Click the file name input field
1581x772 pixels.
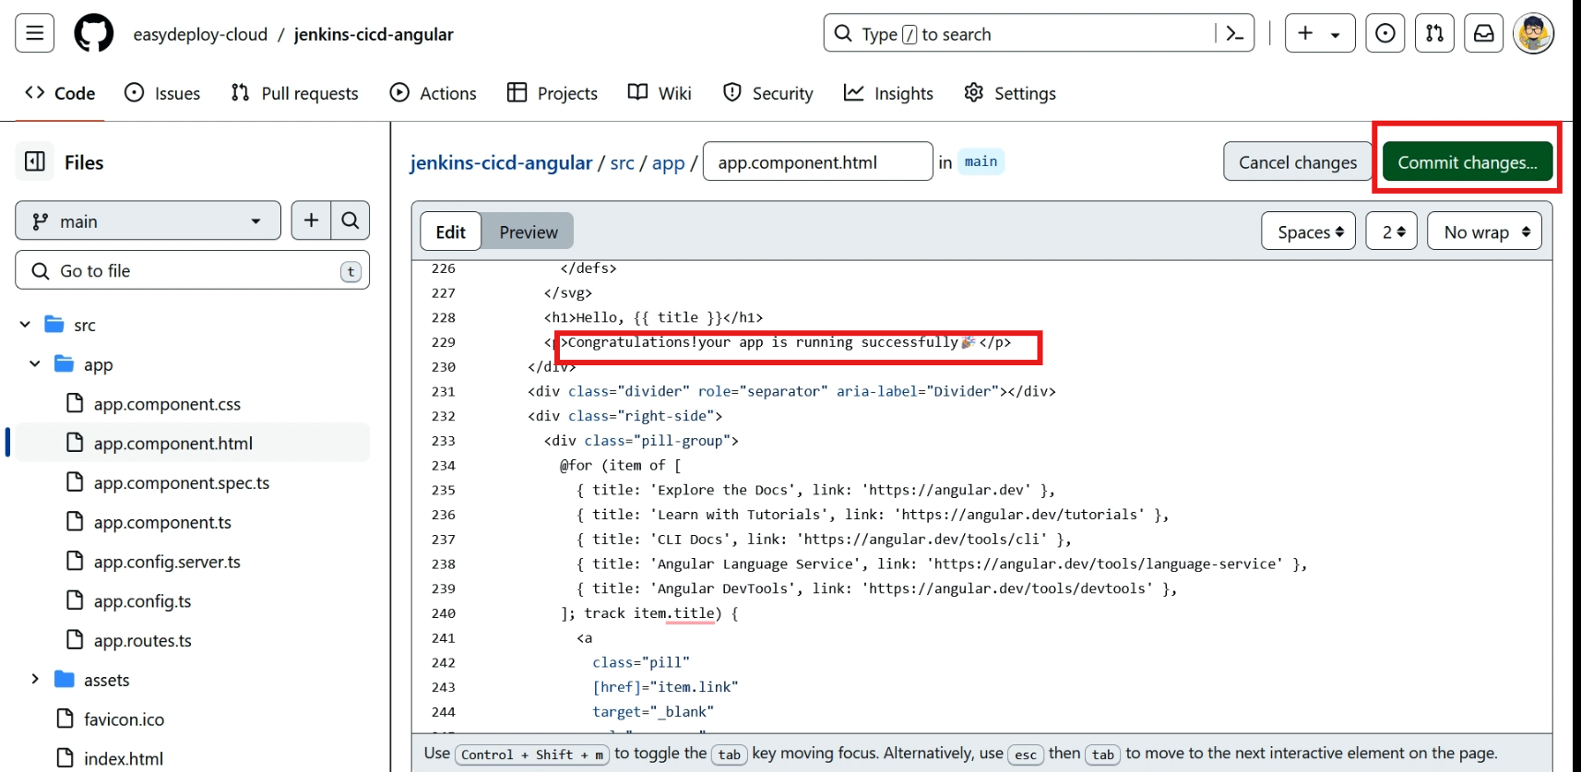(818, 161)
